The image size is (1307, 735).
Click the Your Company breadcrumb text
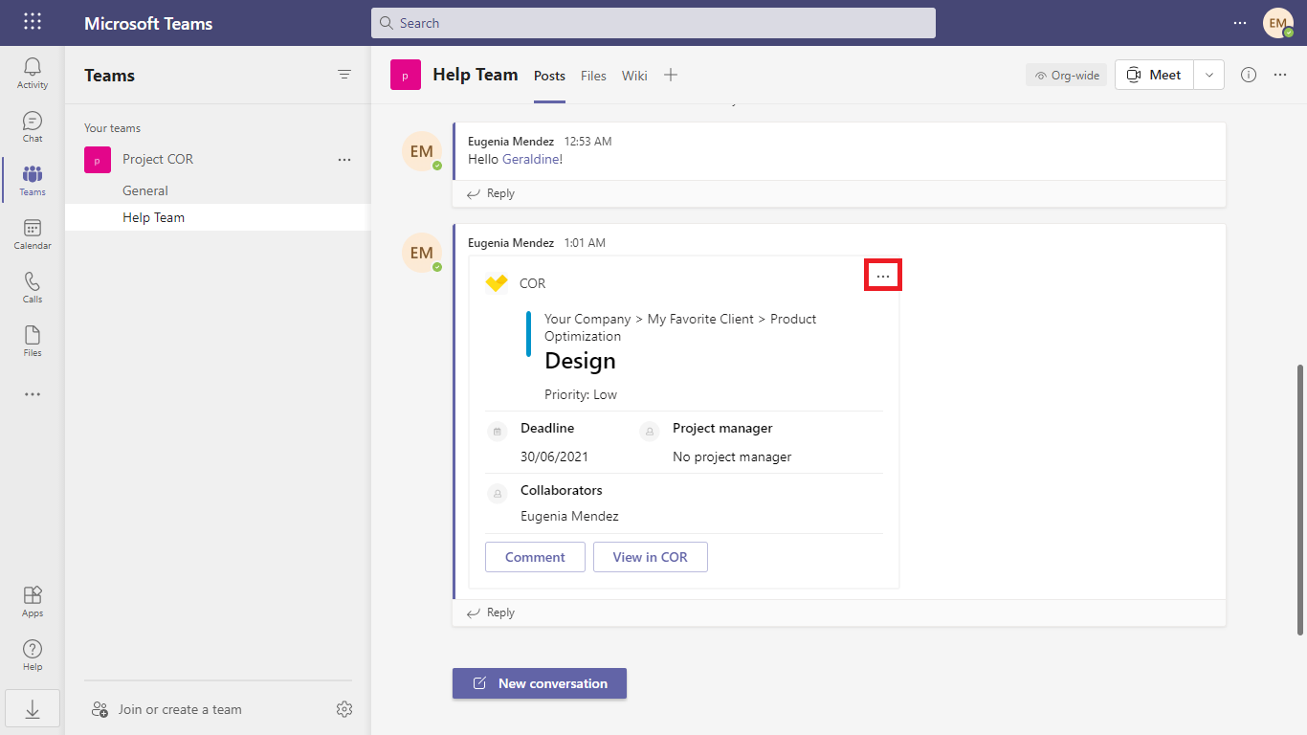coord(587,319)
